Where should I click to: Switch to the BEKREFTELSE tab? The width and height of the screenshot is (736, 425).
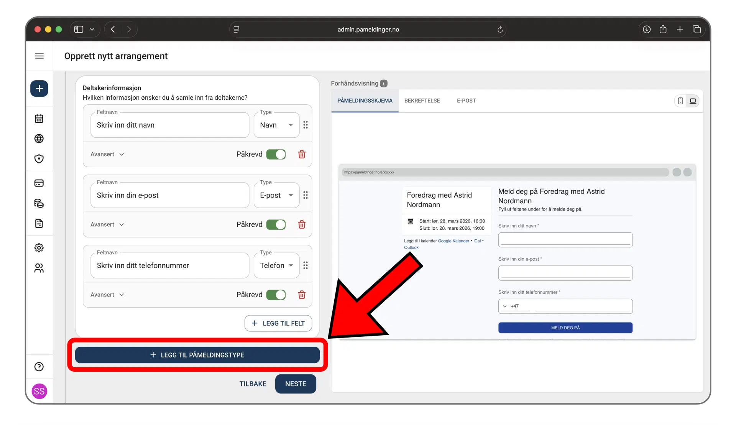[422, 100]
